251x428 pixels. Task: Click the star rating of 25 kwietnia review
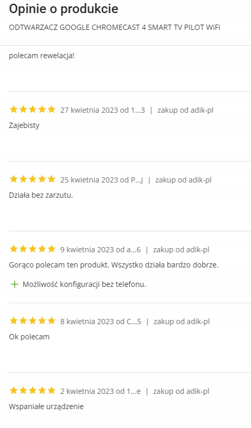(33, 179)
